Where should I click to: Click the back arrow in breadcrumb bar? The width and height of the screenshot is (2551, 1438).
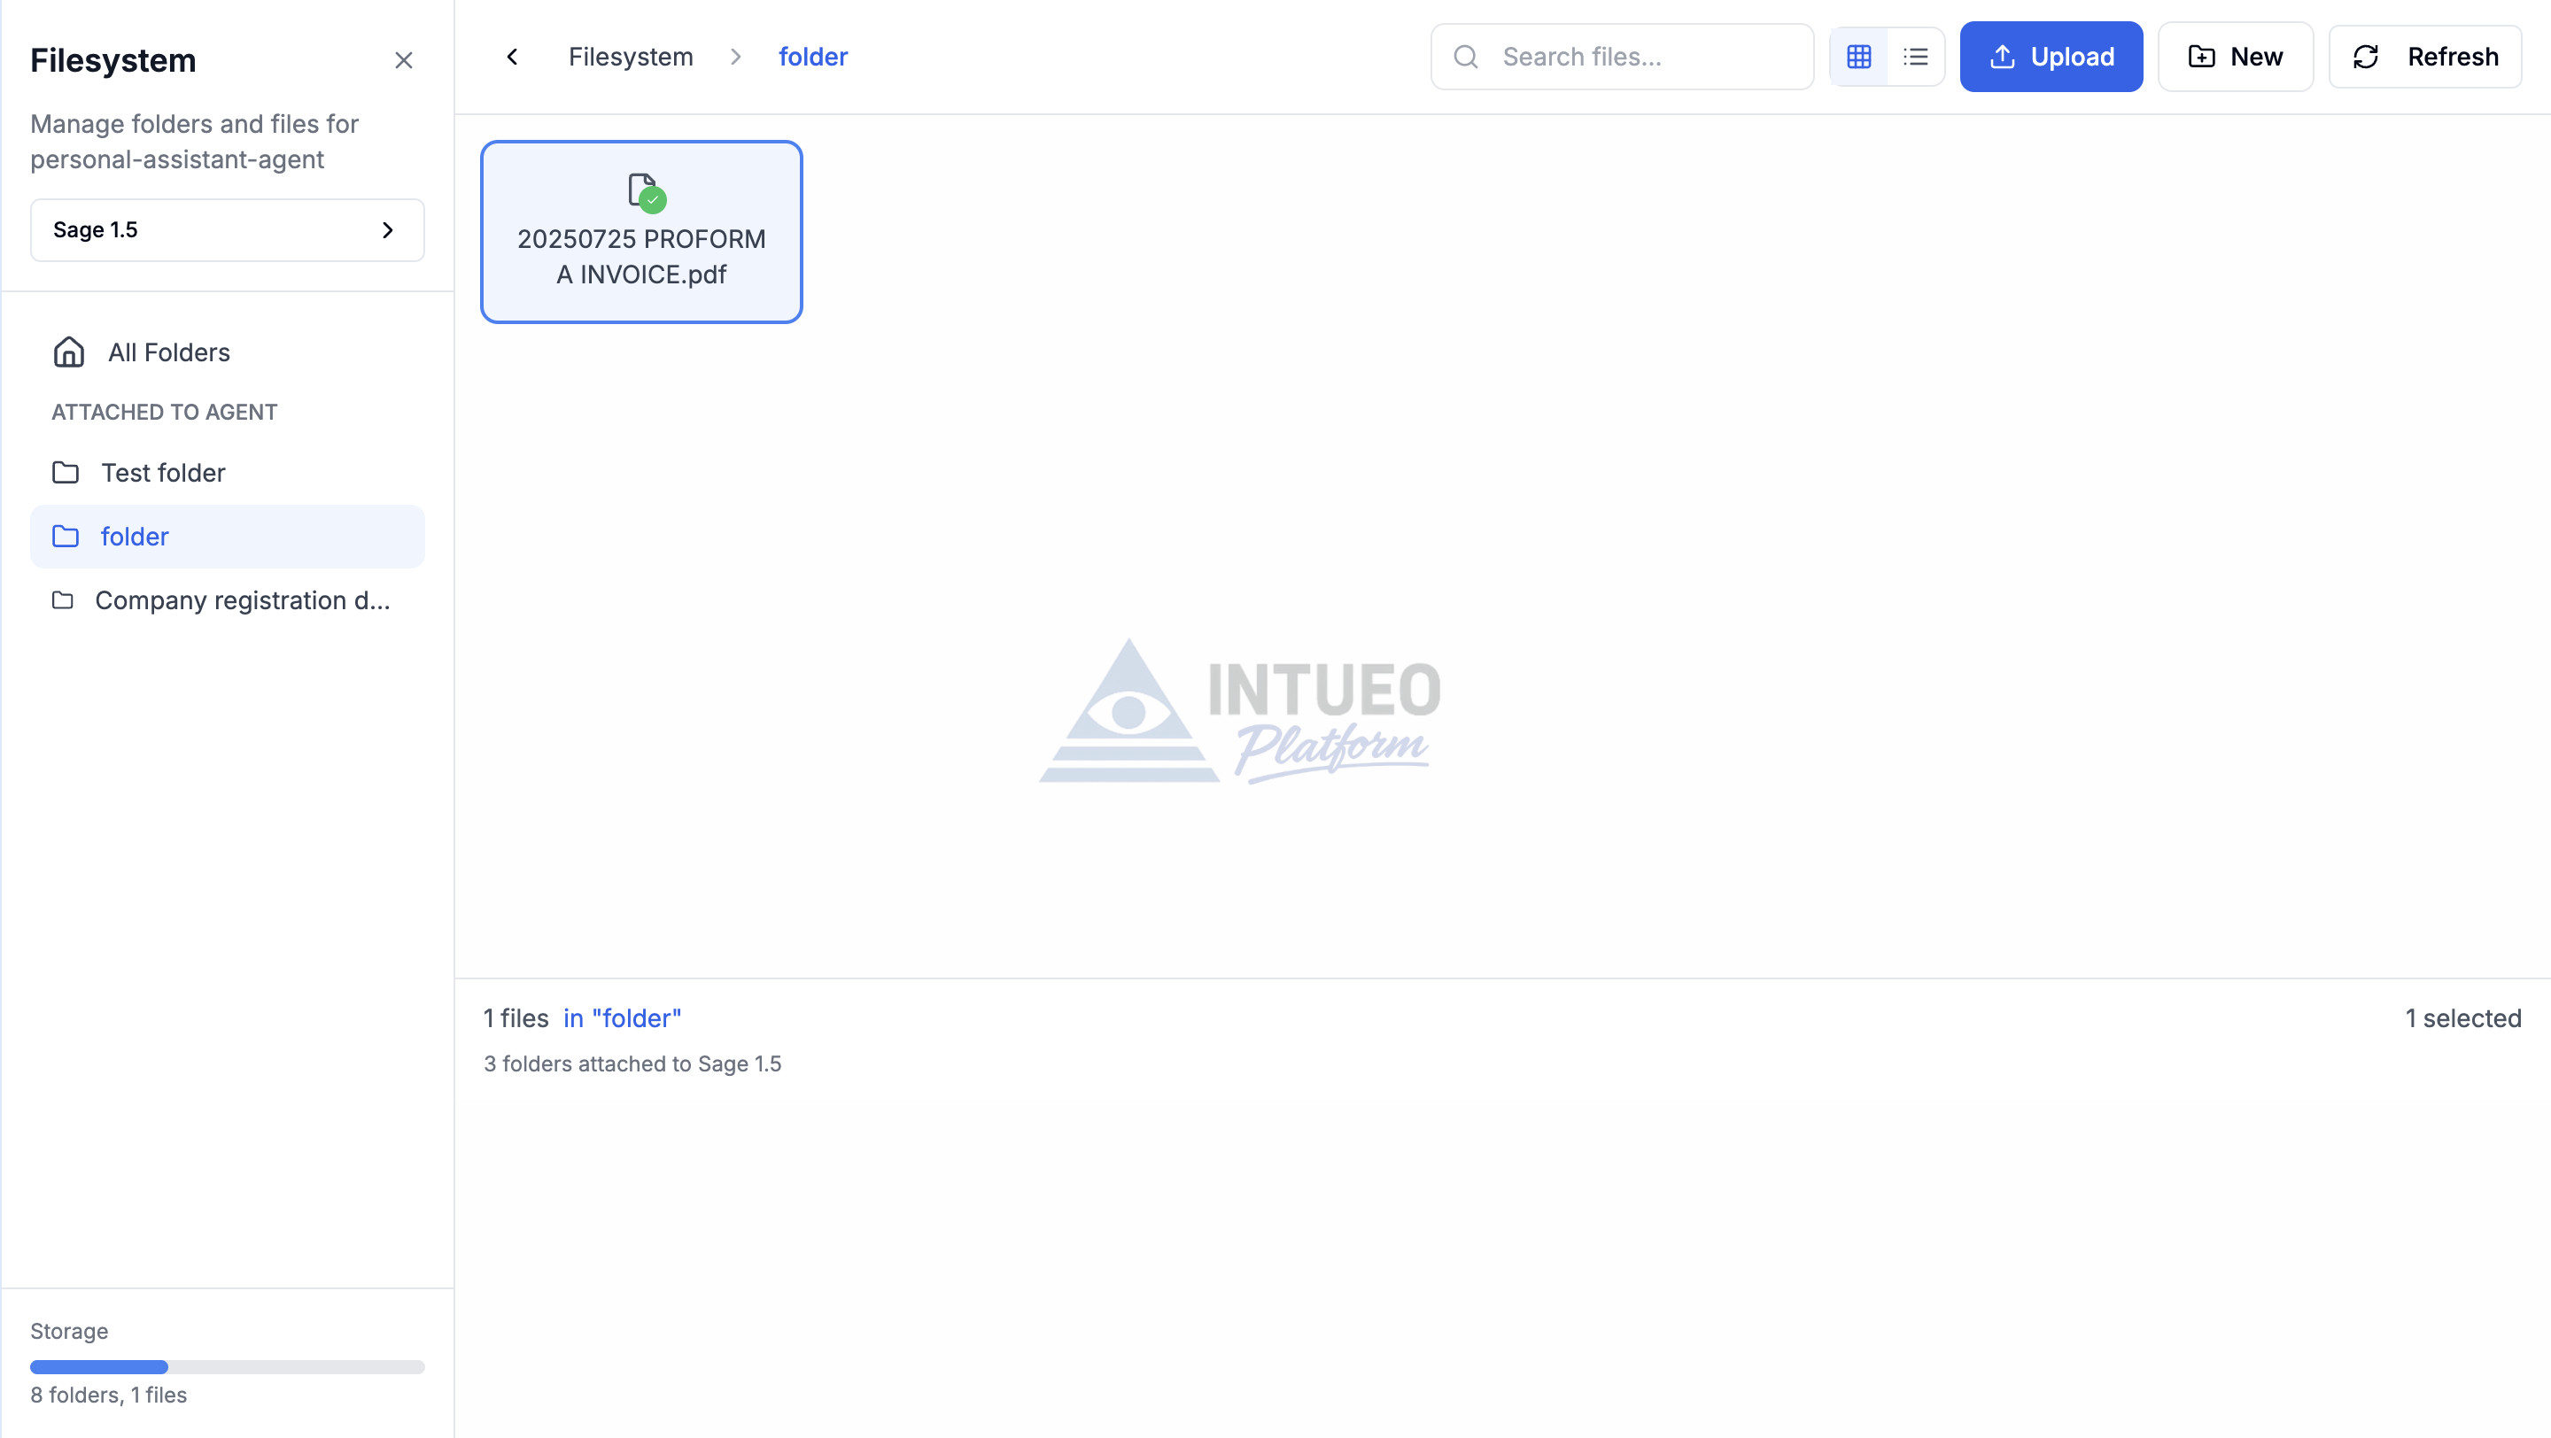512,57
